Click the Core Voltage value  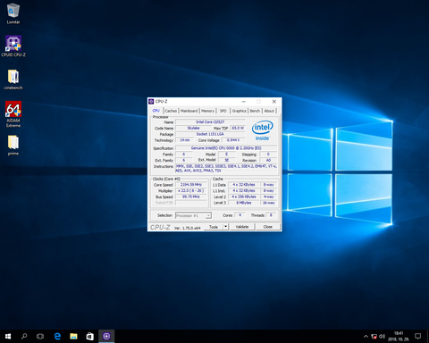(233, 140)
